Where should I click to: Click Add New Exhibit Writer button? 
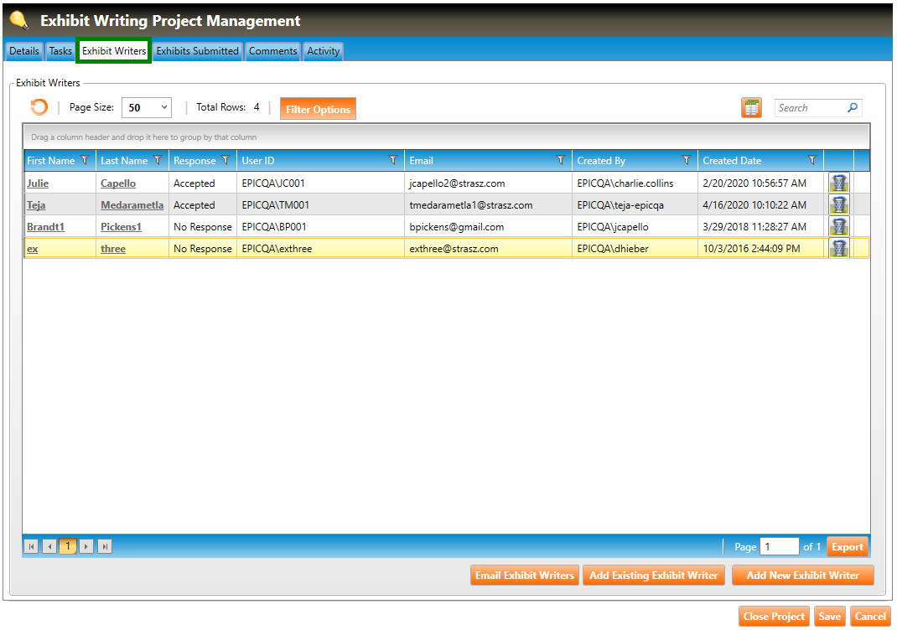(802, 576)
